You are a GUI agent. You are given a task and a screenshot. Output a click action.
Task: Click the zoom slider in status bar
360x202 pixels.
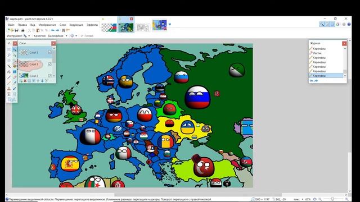[x=333, y=199]
